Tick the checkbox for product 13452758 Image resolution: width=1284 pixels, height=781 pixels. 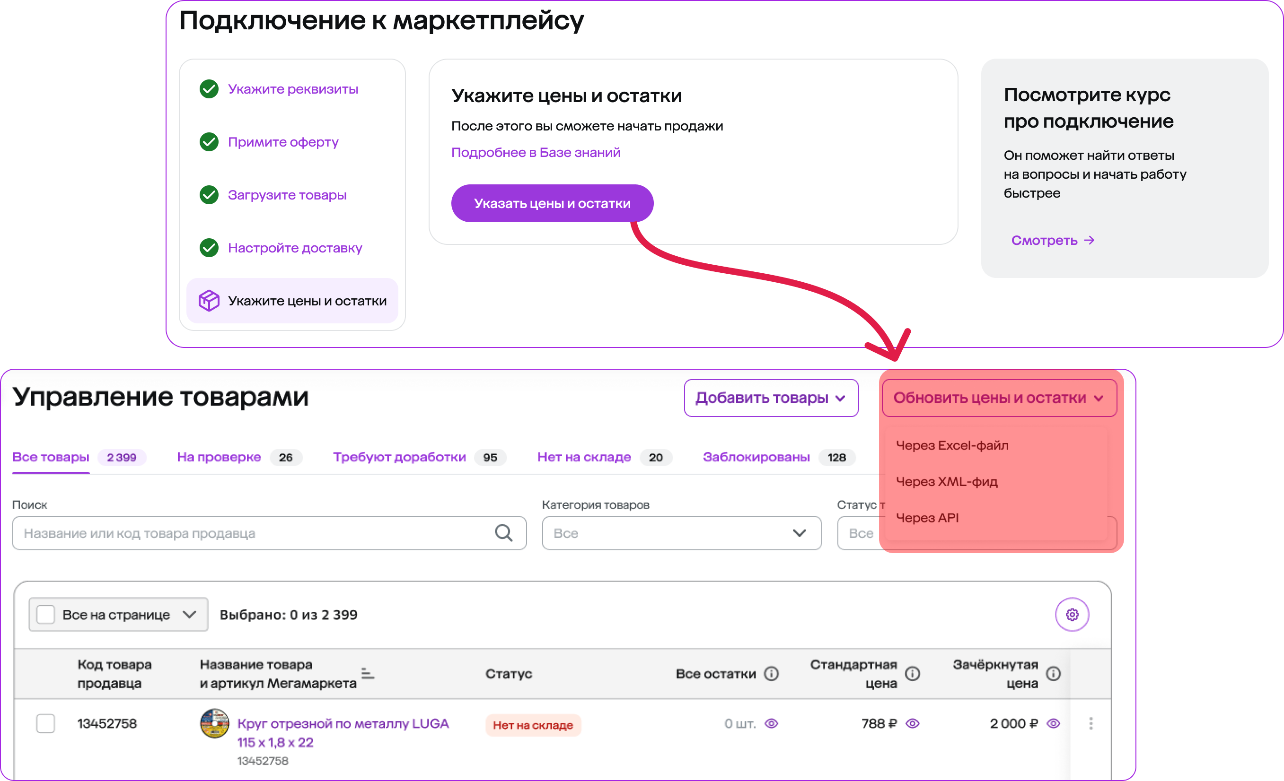pos(45,723)
